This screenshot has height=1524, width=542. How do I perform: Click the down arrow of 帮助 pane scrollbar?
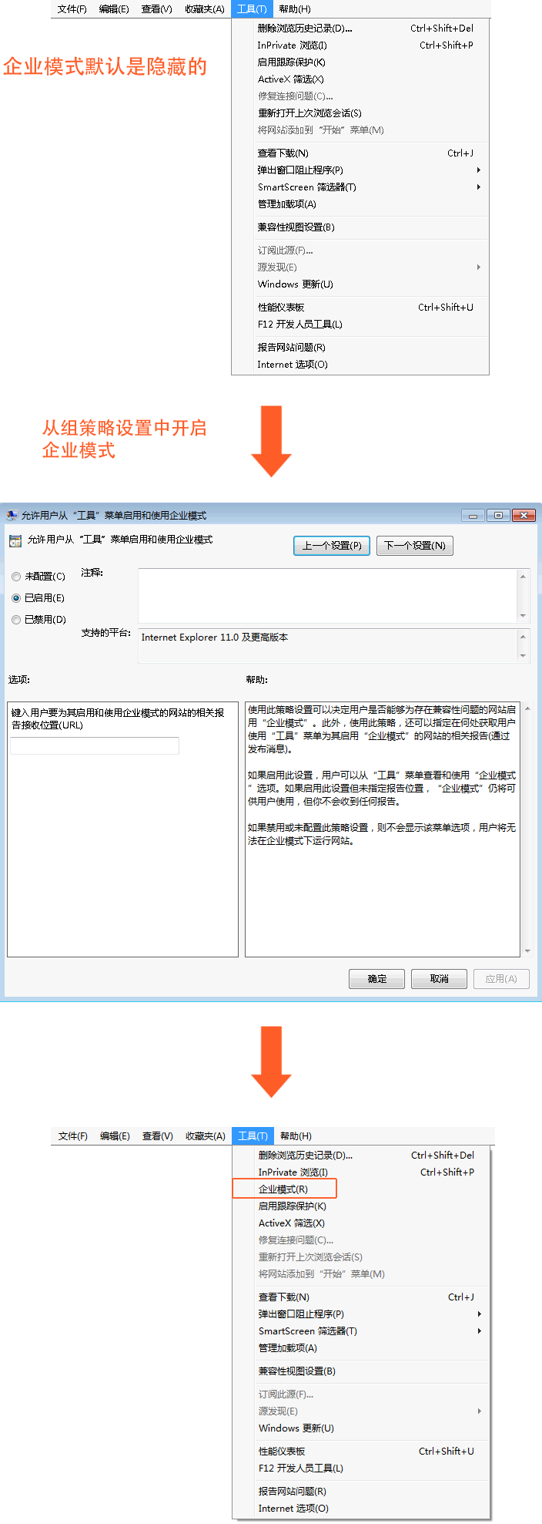(x=527, y=951)
